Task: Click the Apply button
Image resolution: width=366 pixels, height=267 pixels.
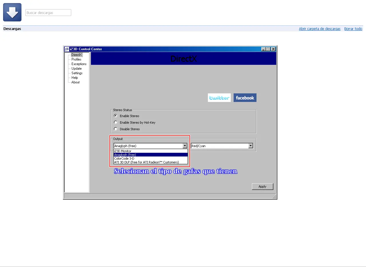Action: 262,186
